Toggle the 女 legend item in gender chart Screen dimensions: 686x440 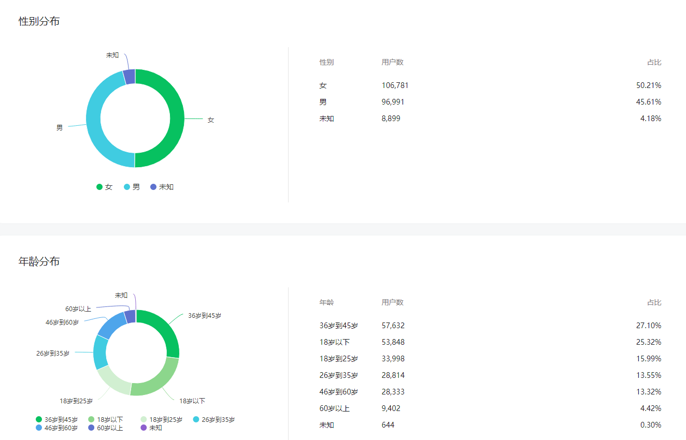pos(104,187)
